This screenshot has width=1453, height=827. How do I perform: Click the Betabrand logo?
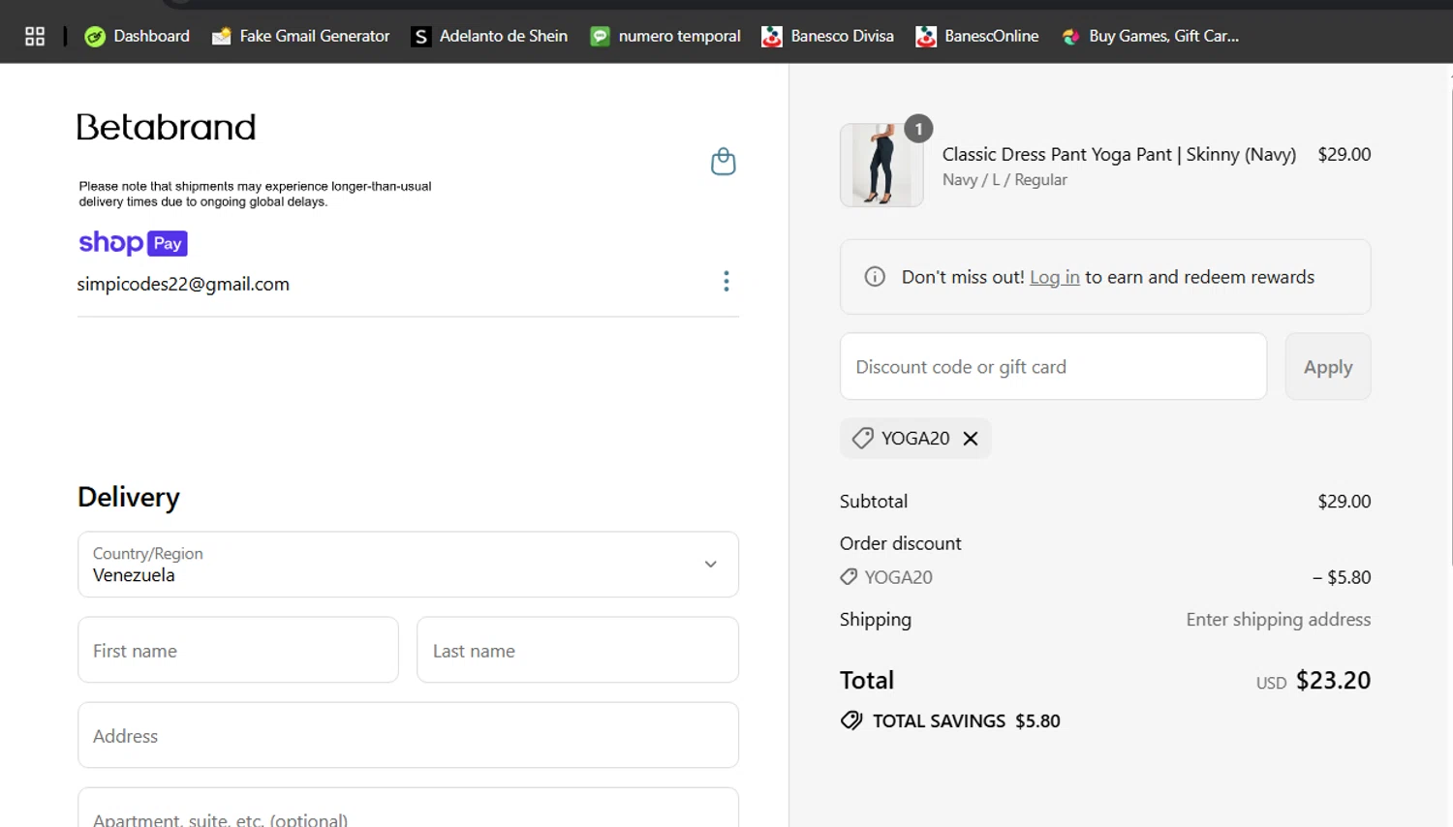[x=166, y=127]
